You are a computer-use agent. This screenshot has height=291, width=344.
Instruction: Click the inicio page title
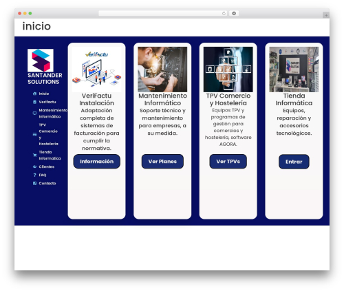36,26
